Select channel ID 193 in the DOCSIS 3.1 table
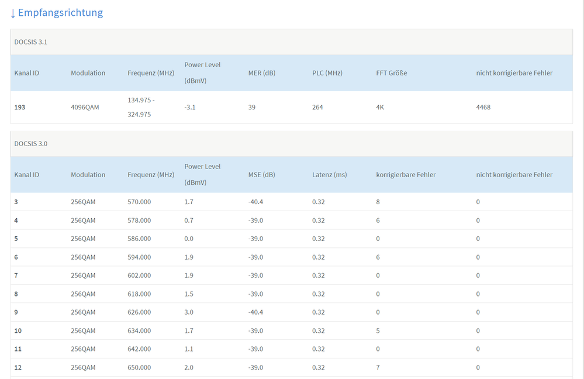The image size is (584, 379). click(20, 108)
